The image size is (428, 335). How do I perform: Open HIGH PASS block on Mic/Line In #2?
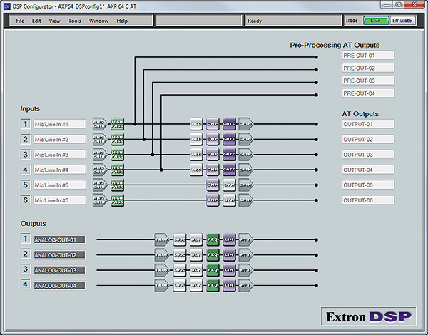coord(118,140)
